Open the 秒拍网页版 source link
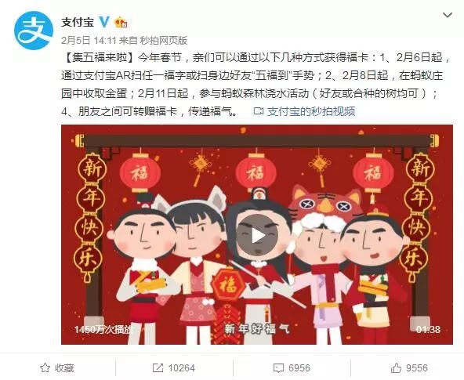The width and height of the screenshot is (464, 380). [x=164, y=40]
